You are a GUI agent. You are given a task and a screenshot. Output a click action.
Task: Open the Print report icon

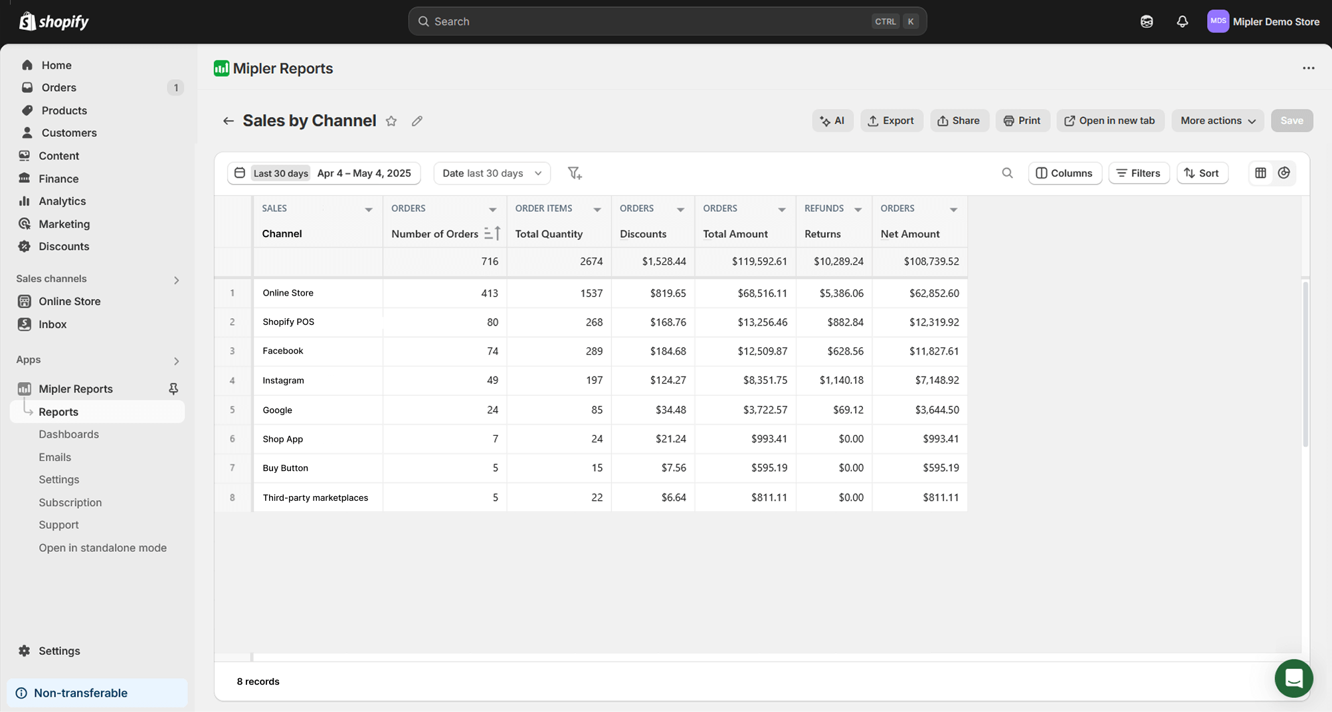(1022, 120)
